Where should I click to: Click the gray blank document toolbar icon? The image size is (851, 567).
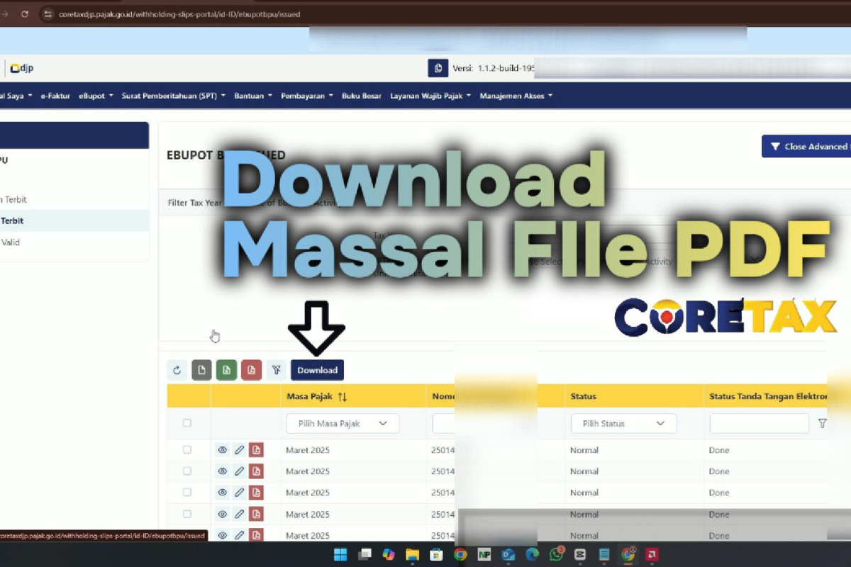(x=201, y=370)
